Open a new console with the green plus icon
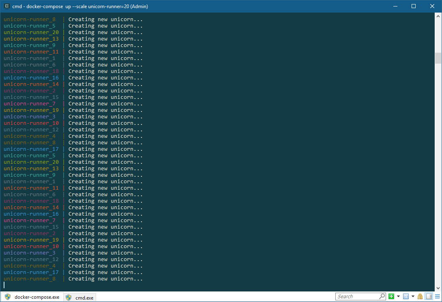 391,296
